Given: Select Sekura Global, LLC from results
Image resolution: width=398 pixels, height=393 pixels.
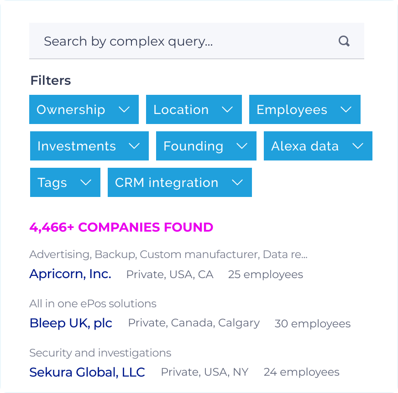Looking at the screenshot, I should 87,372.
